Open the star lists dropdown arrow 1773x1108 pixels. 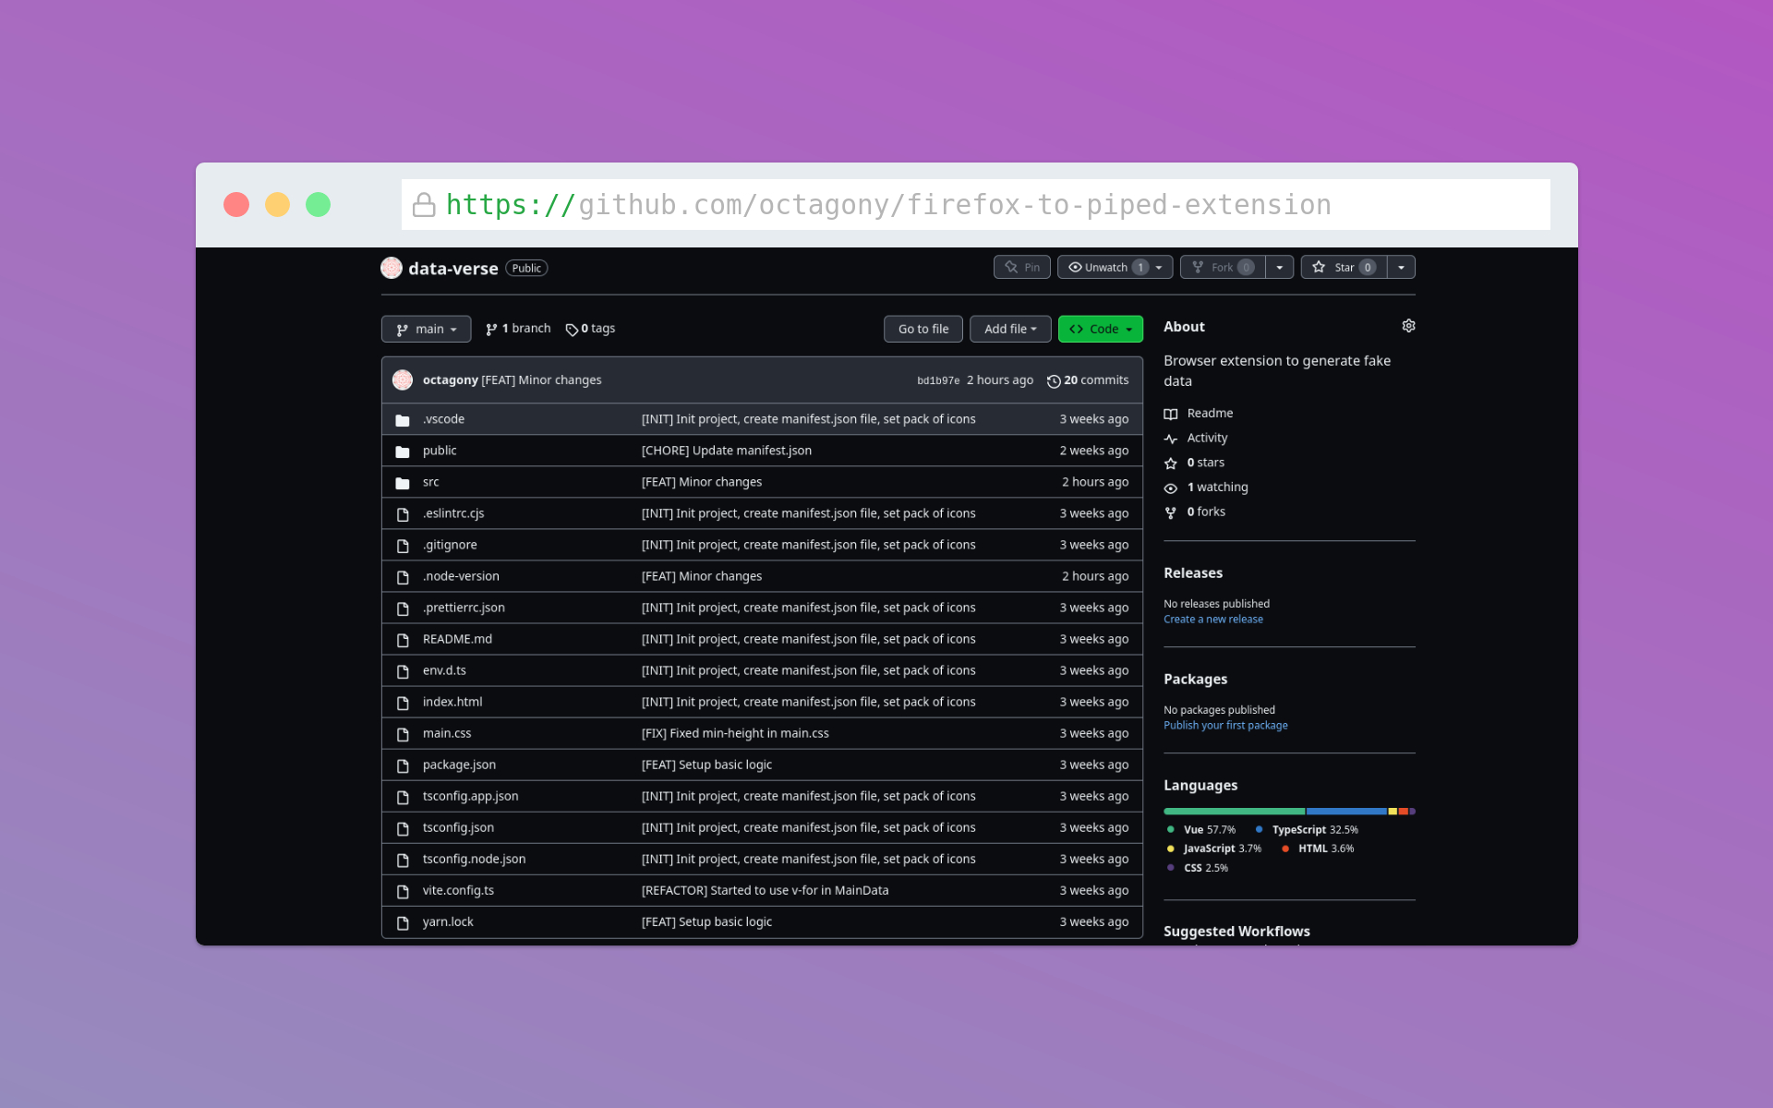click(x=1401, y=267)
